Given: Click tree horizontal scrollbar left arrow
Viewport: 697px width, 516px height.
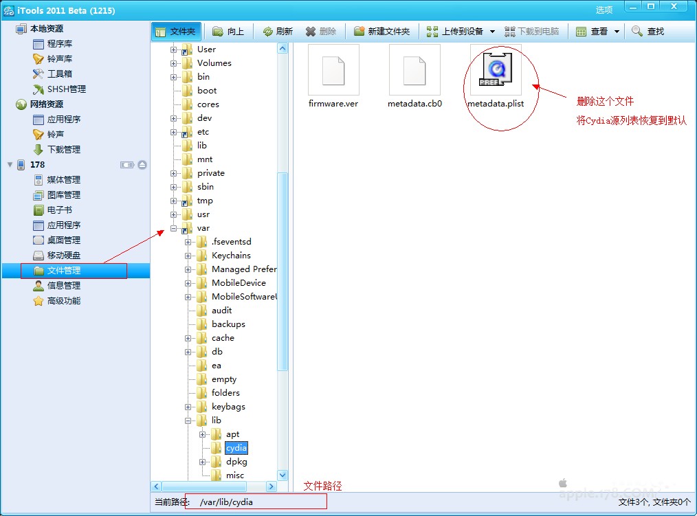Looking at the screenshot, I should click(x=157, y=486).
